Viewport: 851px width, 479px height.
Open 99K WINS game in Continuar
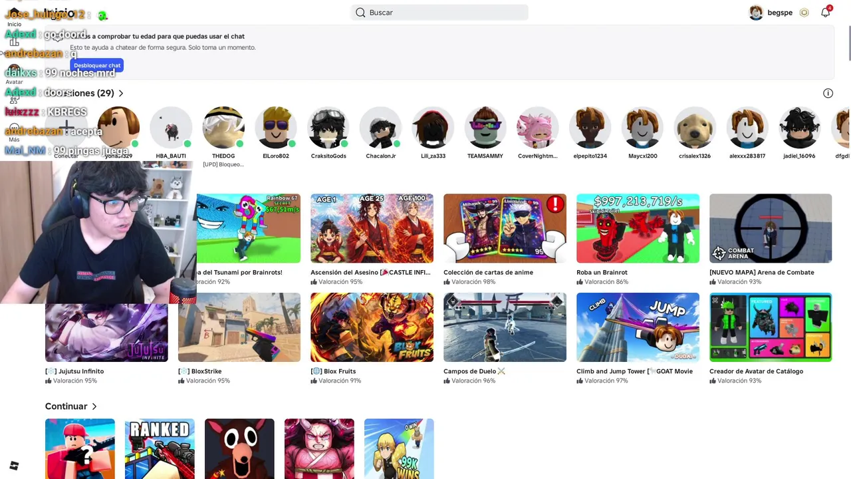[399, 448]
